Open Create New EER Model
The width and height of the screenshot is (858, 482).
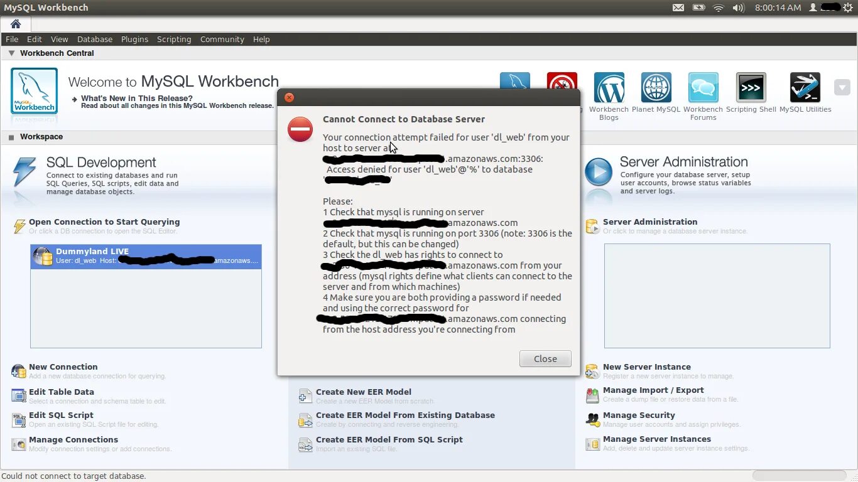tap(364, 392)
